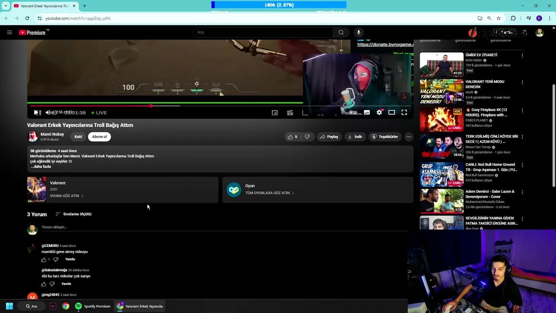The height and width of the screenshot is (313, 556).
Task: Open the donate.bynogame link in the video
Action: tap(385, 44)
